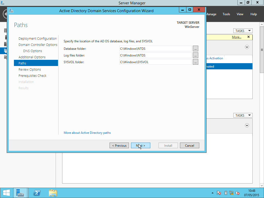Open the More... link in Server Manager
This screenshot has height=198, width=264.
click(x=237, y=37)
